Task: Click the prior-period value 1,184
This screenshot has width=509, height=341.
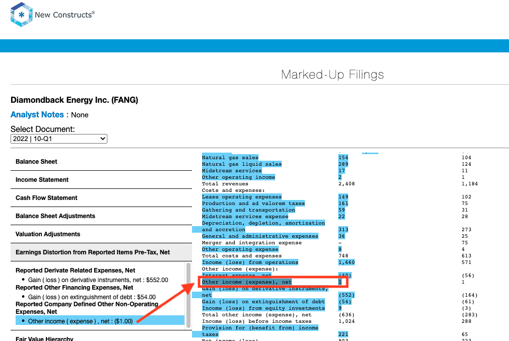Action: [470, 184]
